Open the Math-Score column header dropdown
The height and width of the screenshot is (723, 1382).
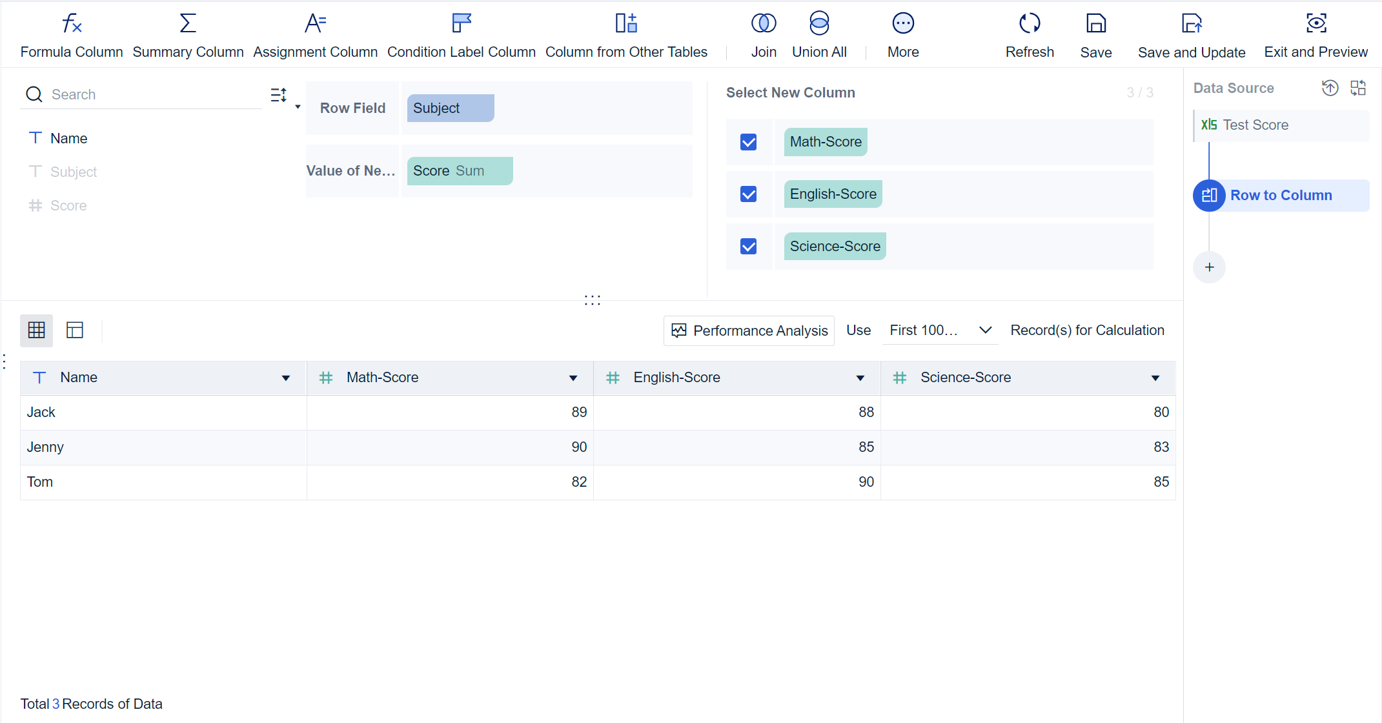pyautogui.click(x=573, y=378)
